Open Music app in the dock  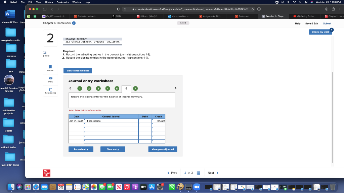[127, 187]
